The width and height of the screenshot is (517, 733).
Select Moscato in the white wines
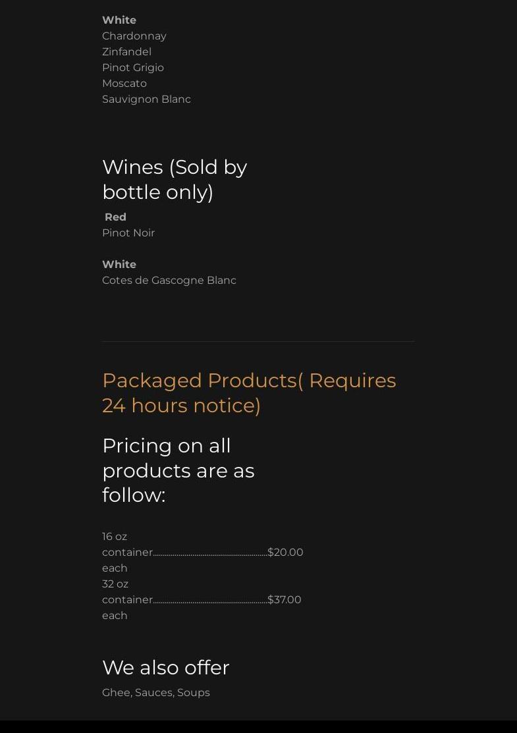pyautogui.click(x=124, y=84)
